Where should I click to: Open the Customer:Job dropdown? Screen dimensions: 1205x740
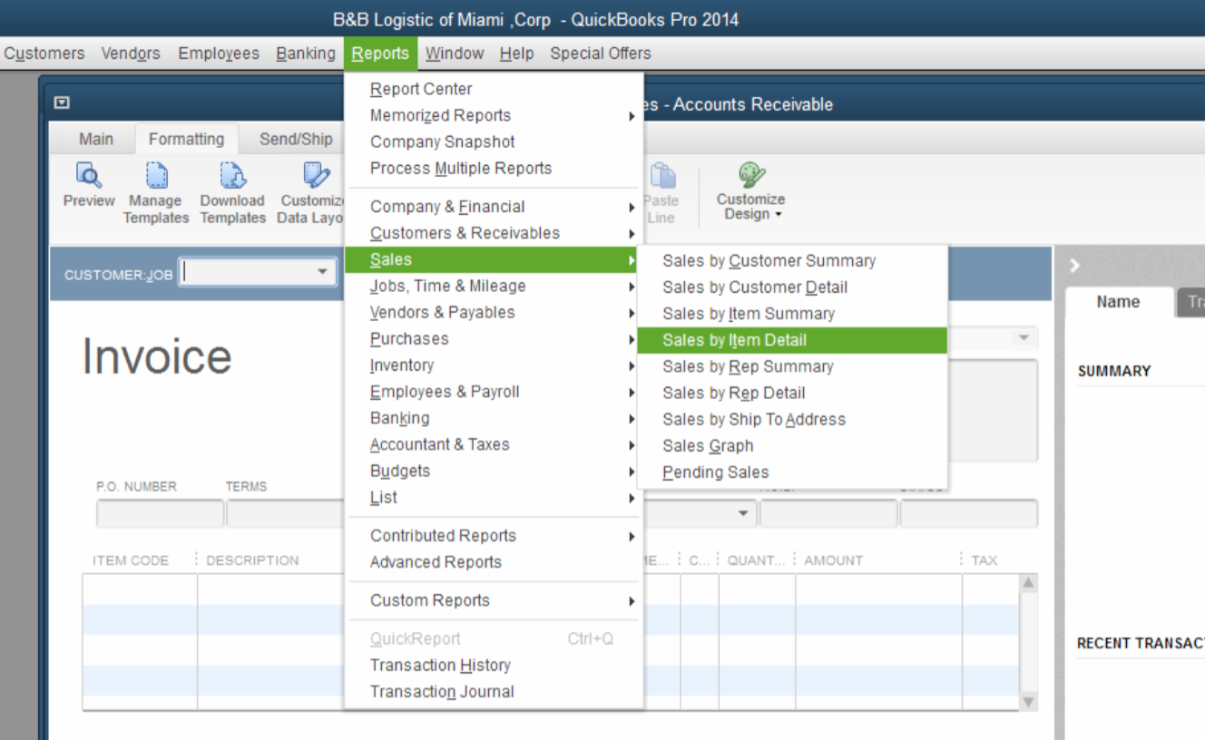pyautogui.click(x=322, y=273)
